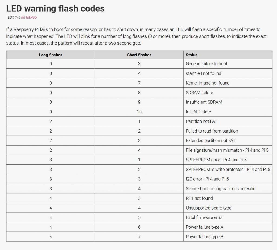Open the 'on GitHub' edit link
Screen dimensions: 277x250
click(29, 17)
